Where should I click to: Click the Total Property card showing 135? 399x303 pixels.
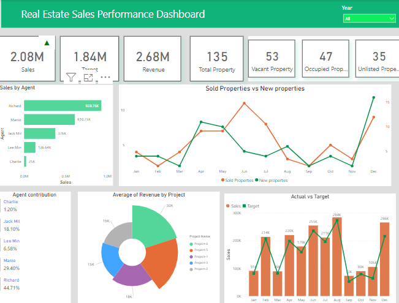tap(217, 58)
